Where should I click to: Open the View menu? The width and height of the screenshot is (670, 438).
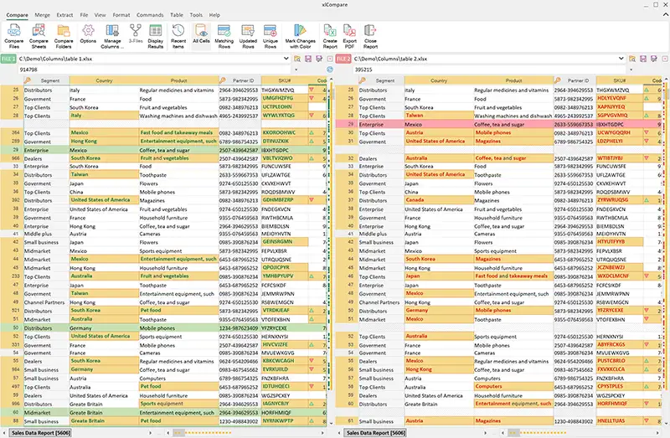pyautogui.click(x=100, y=15)
